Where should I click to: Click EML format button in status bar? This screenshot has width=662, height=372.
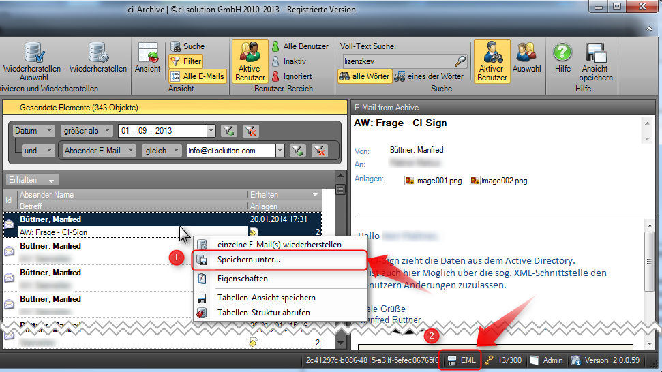coord(462,360)
